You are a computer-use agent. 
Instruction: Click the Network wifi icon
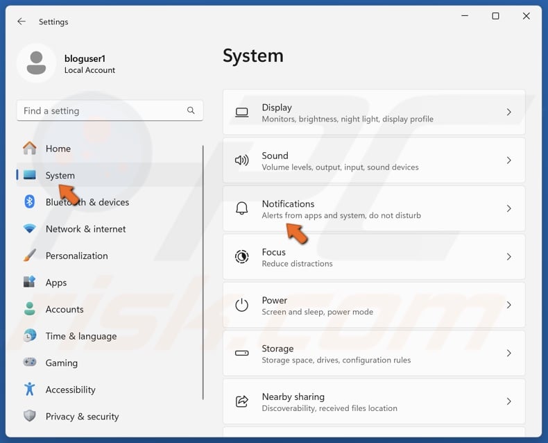(x=30, y=228)
